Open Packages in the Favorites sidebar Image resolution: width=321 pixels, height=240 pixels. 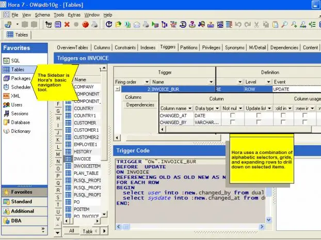click(x=17, y=78)
